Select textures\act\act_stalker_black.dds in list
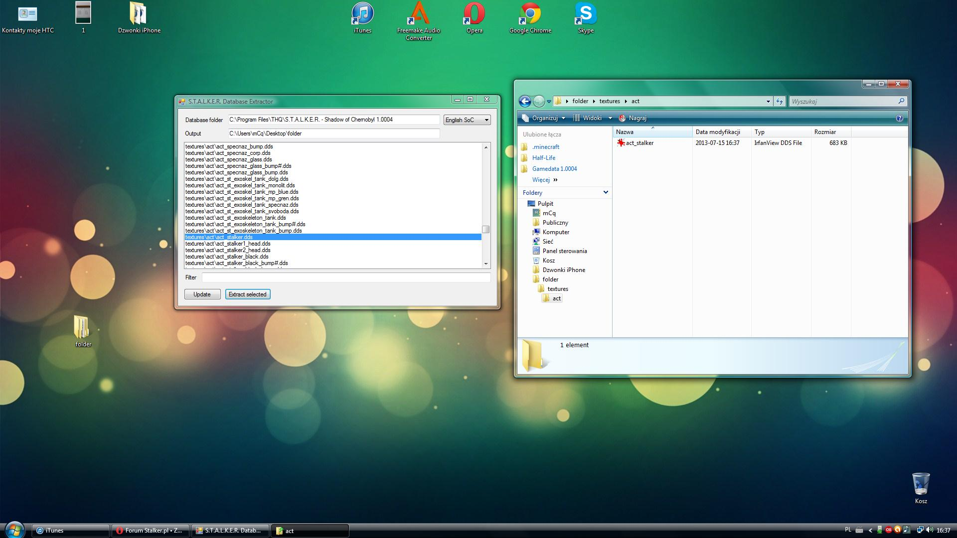Viewport: 957px width, 538px height. (x=333, y=257)
